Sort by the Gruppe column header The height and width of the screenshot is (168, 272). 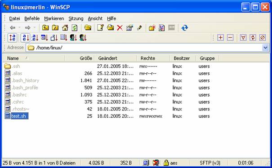click(207, 58)
